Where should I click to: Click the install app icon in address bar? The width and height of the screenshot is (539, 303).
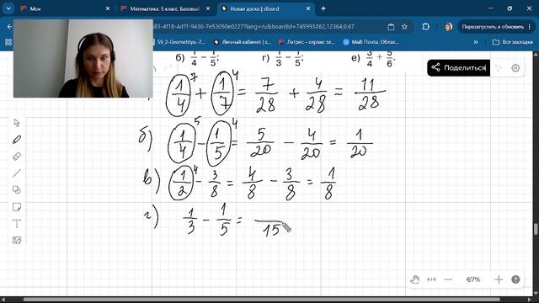(x=391, y=26)
